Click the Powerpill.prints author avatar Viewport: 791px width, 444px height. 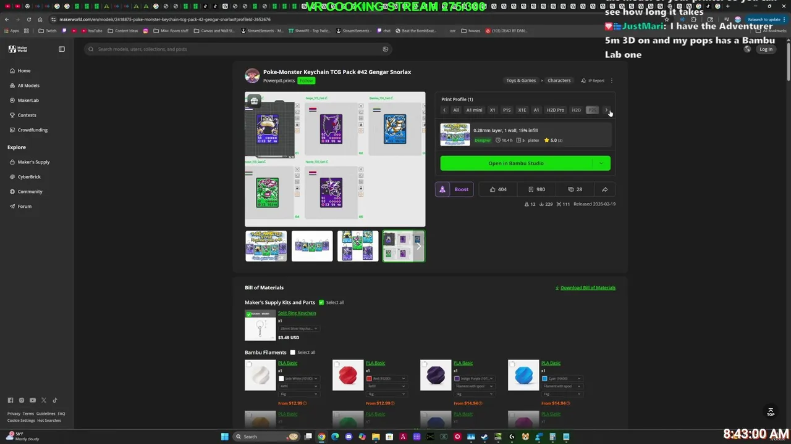click(252, 76)
